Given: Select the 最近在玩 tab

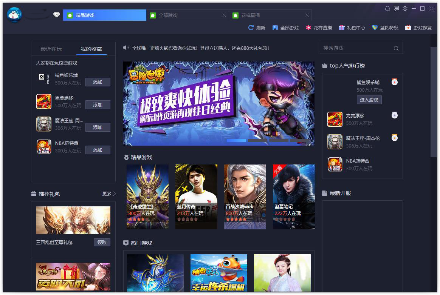Looking at the screenshot, I should [x=51, y=49].
